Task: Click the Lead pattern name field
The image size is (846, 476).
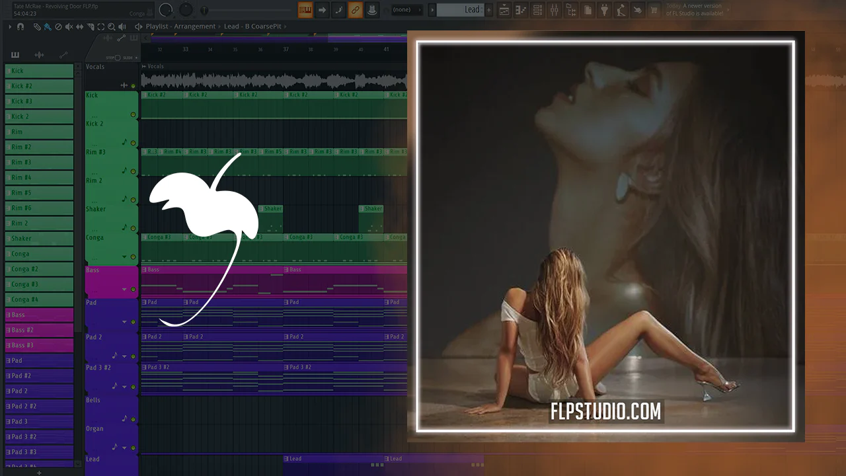Action: pyautogui.click(x=461, y=10)
